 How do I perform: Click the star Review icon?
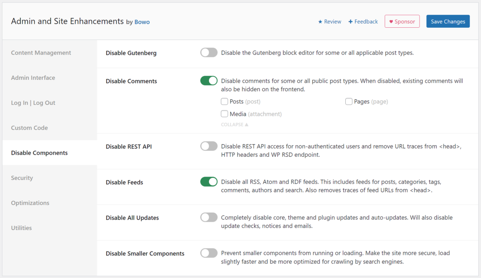pyautogui.click(x=320, y=22)
